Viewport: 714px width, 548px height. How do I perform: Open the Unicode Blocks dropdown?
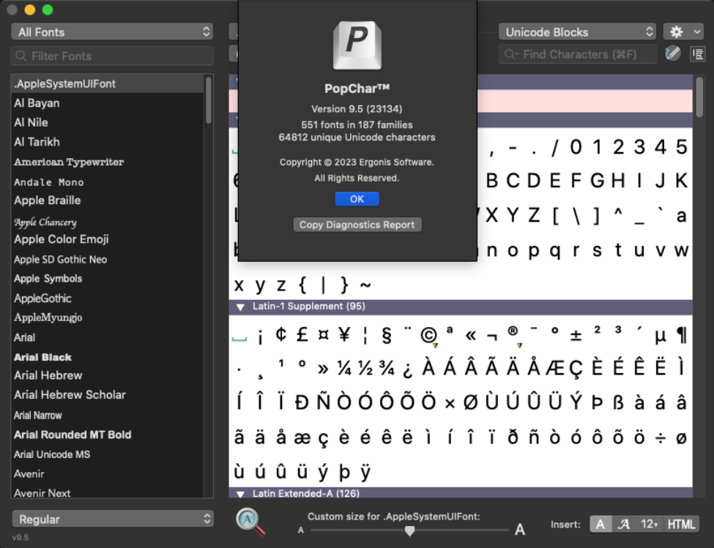[577, 32]
